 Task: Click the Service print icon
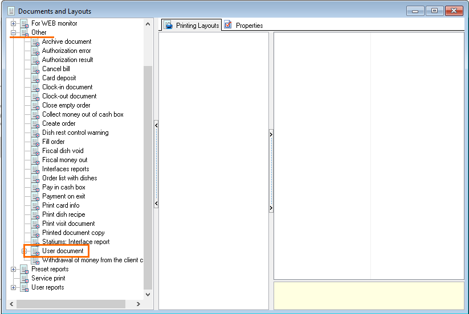tap(25, 279)
